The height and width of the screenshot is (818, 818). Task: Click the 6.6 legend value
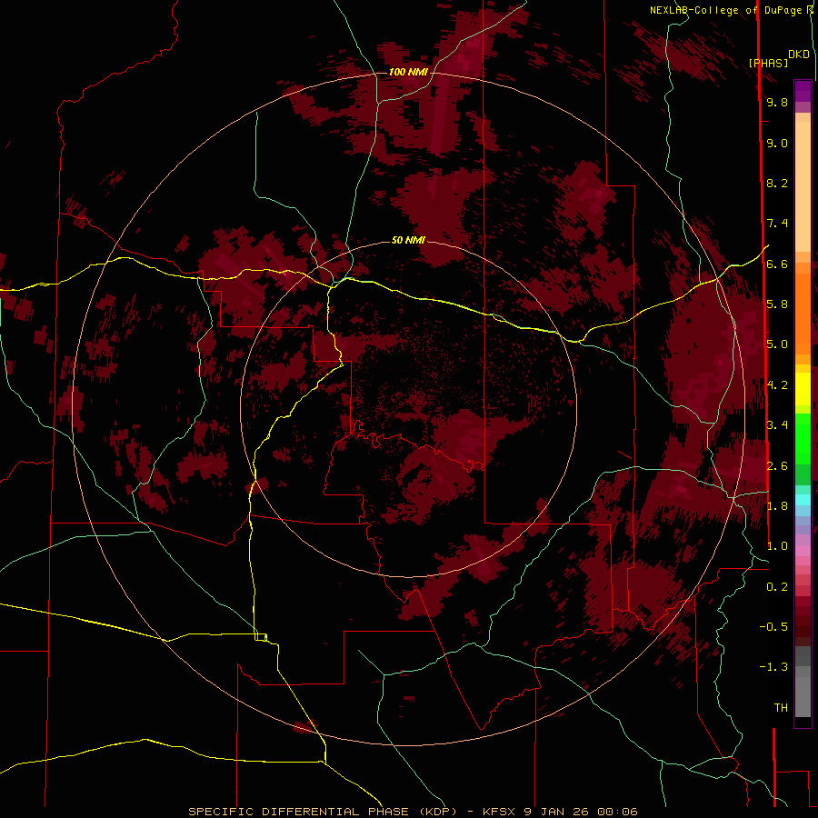click(777, 264)
